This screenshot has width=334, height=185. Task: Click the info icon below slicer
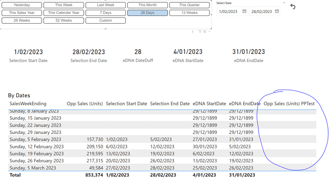pos(193,31)
